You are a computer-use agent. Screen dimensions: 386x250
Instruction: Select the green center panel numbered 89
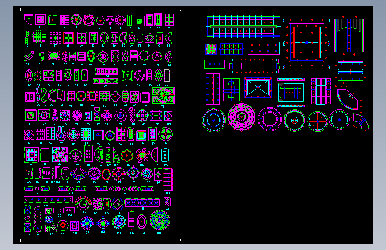(x=86, y=134)
